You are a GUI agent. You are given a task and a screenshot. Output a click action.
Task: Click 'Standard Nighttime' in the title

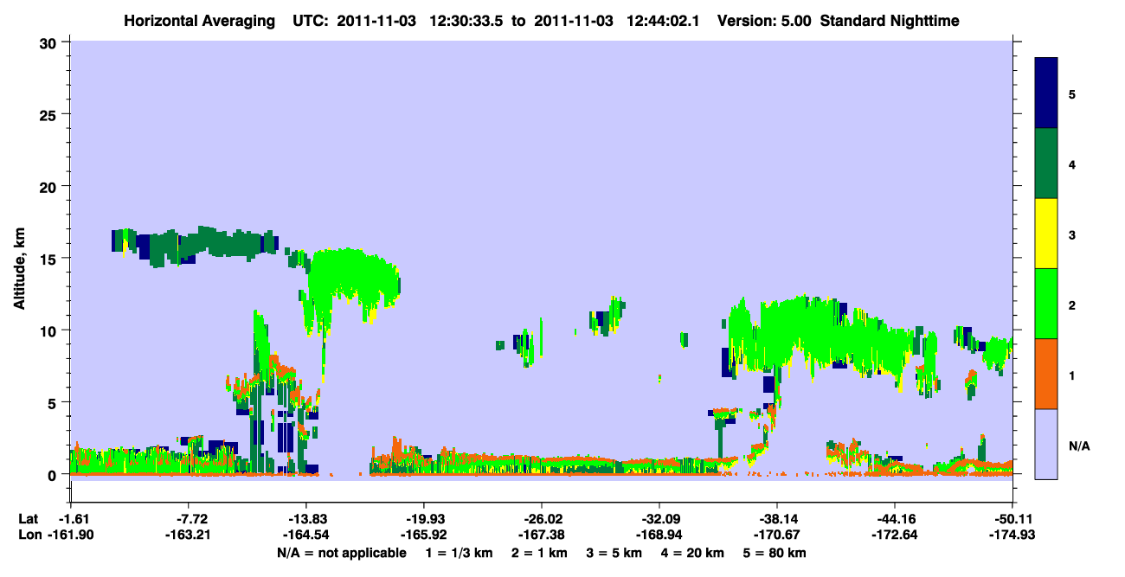[x=890, y=20]
